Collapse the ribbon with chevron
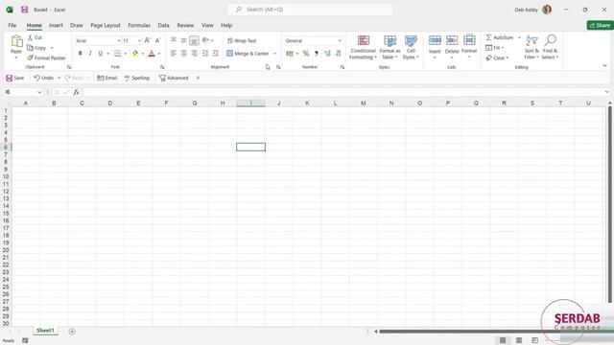 click(x=605, y=66)
